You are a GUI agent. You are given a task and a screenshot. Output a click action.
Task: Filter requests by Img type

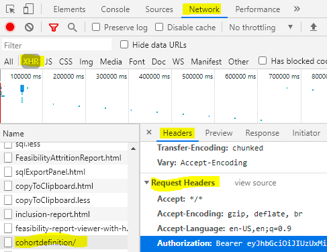click(86, 62)
